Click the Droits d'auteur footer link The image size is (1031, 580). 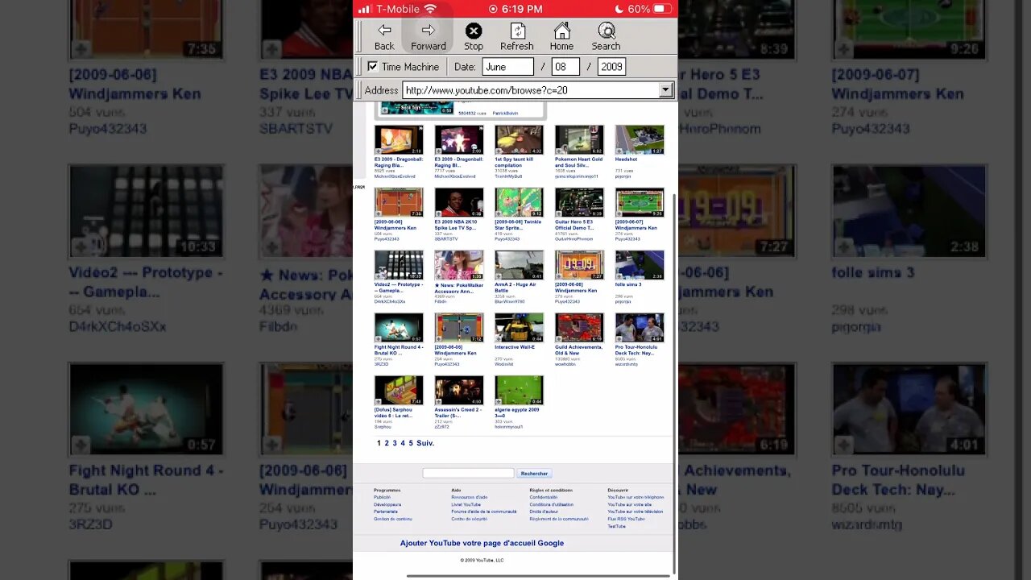tap(544, 512)
